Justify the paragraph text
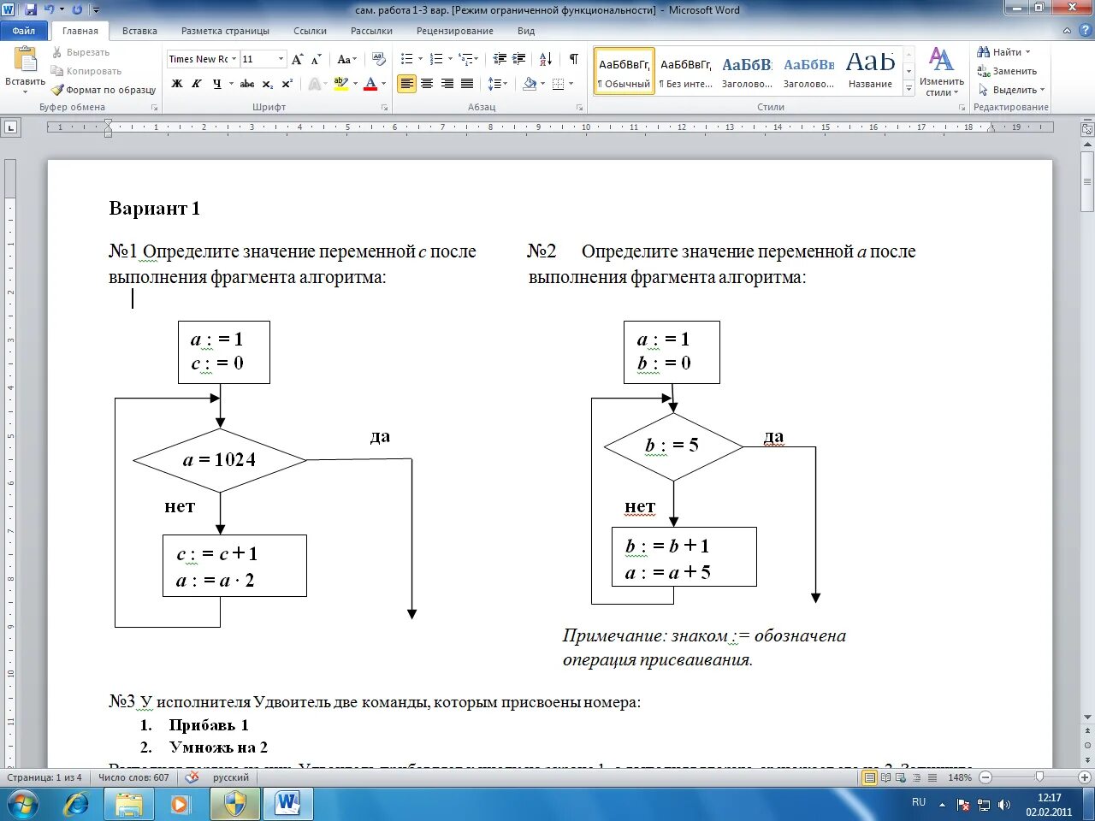 [467, 84]
